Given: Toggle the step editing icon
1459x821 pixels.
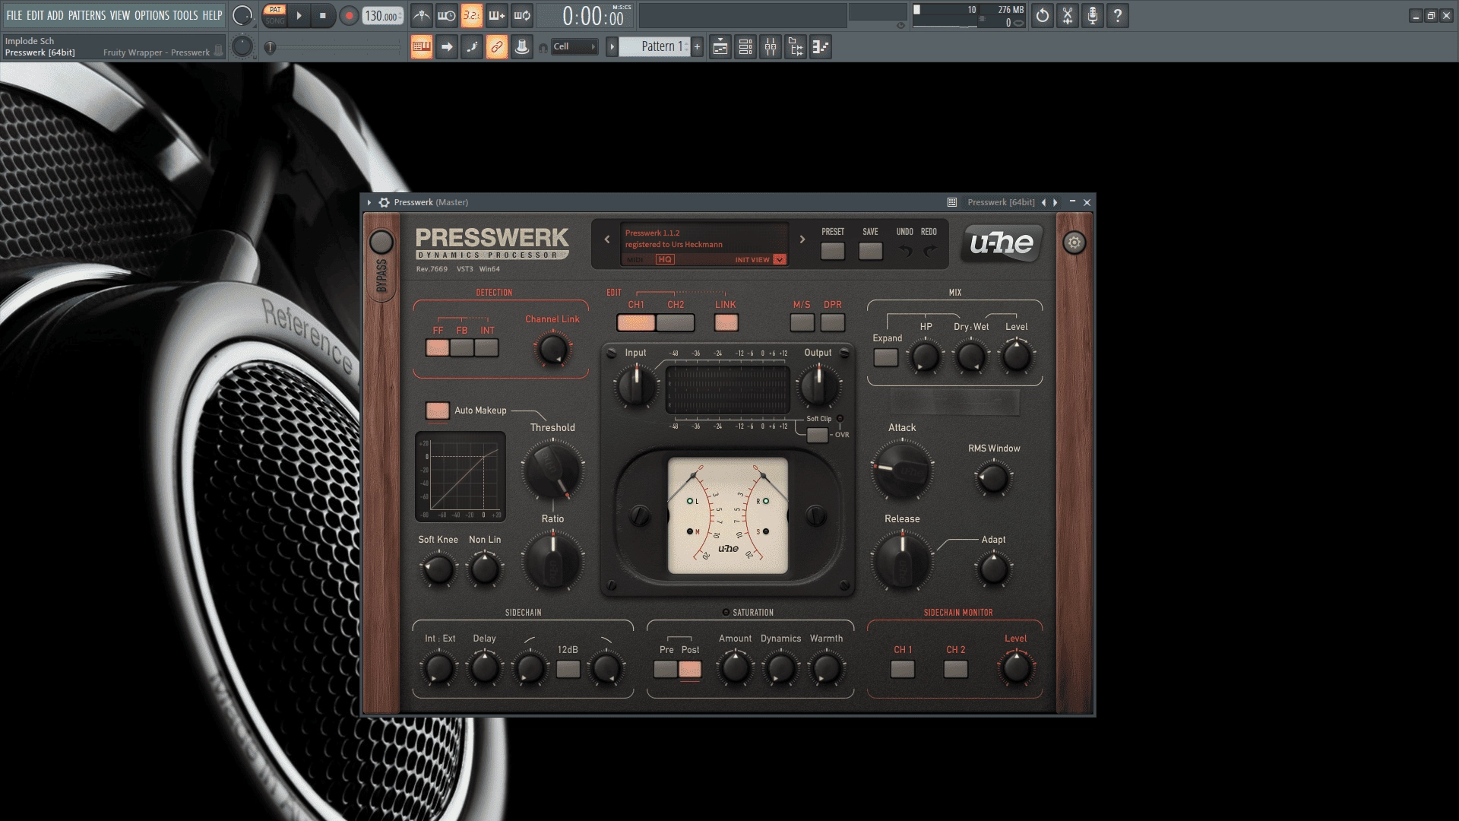Looking at the screenshot, I should tap(472, 47).
